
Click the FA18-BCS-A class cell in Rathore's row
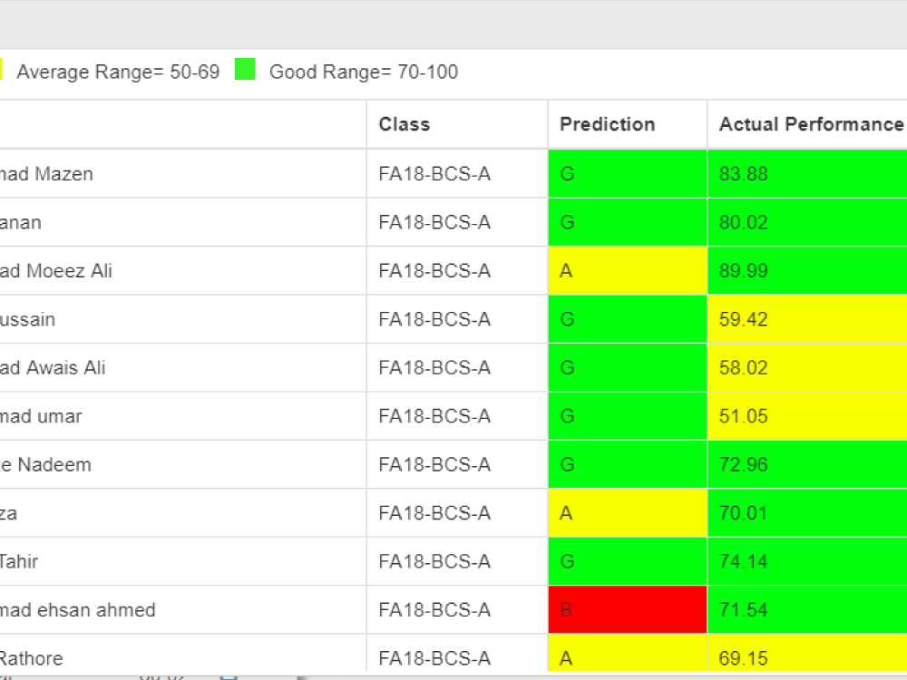(457, 654)
